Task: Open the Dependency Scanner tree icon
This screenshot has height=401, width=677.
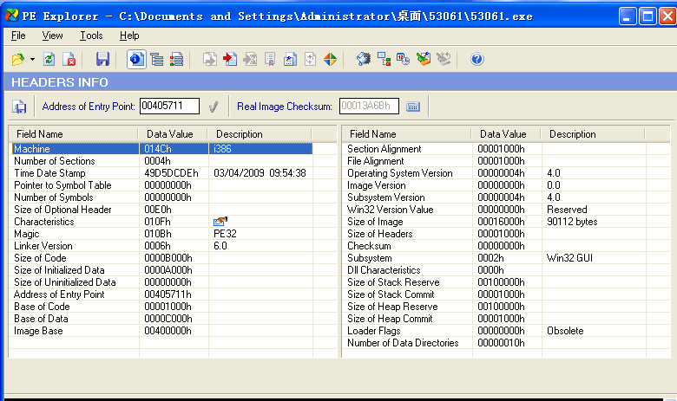Action: pos(384,60)
